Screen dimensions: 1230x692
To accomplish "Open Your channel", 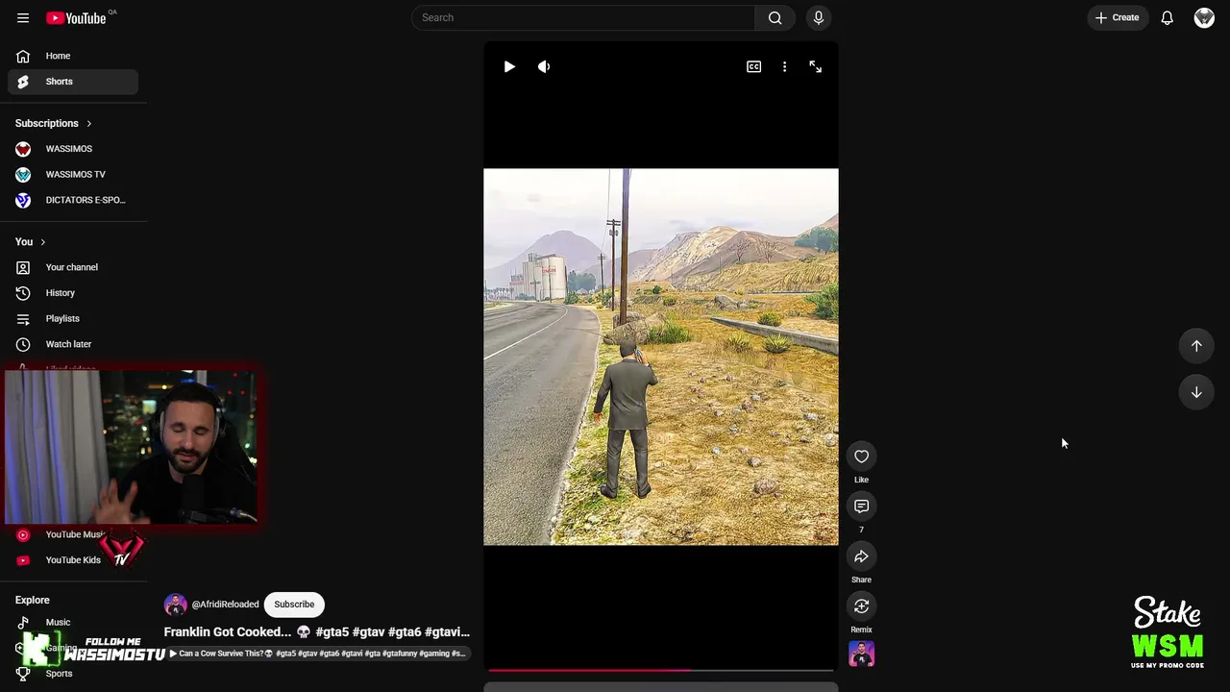I will point(73,267).
